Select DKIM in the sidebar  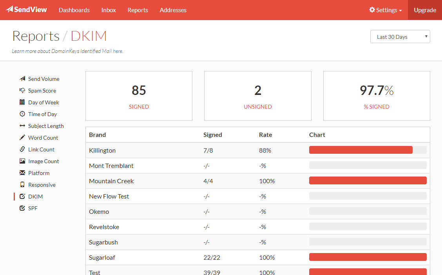coord(35,197)
